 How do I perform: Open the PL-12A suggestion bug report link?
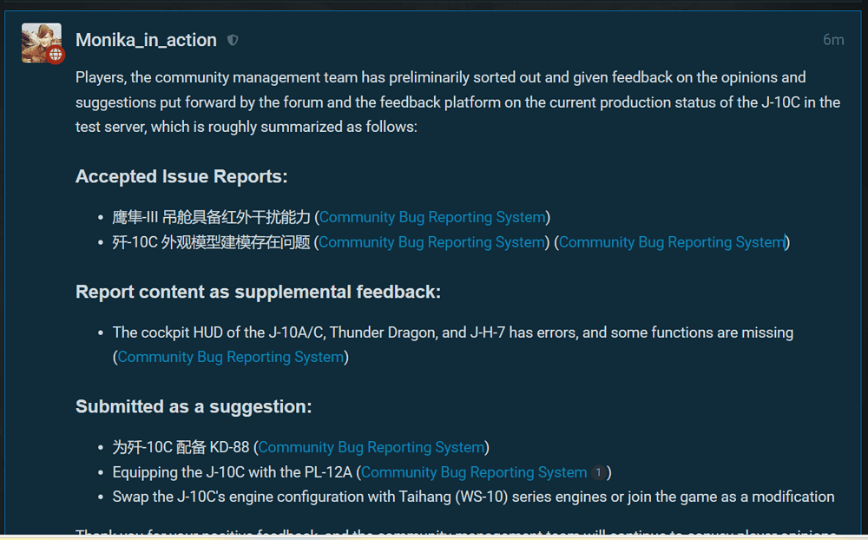pyautogui.click(x=474, y=472)
